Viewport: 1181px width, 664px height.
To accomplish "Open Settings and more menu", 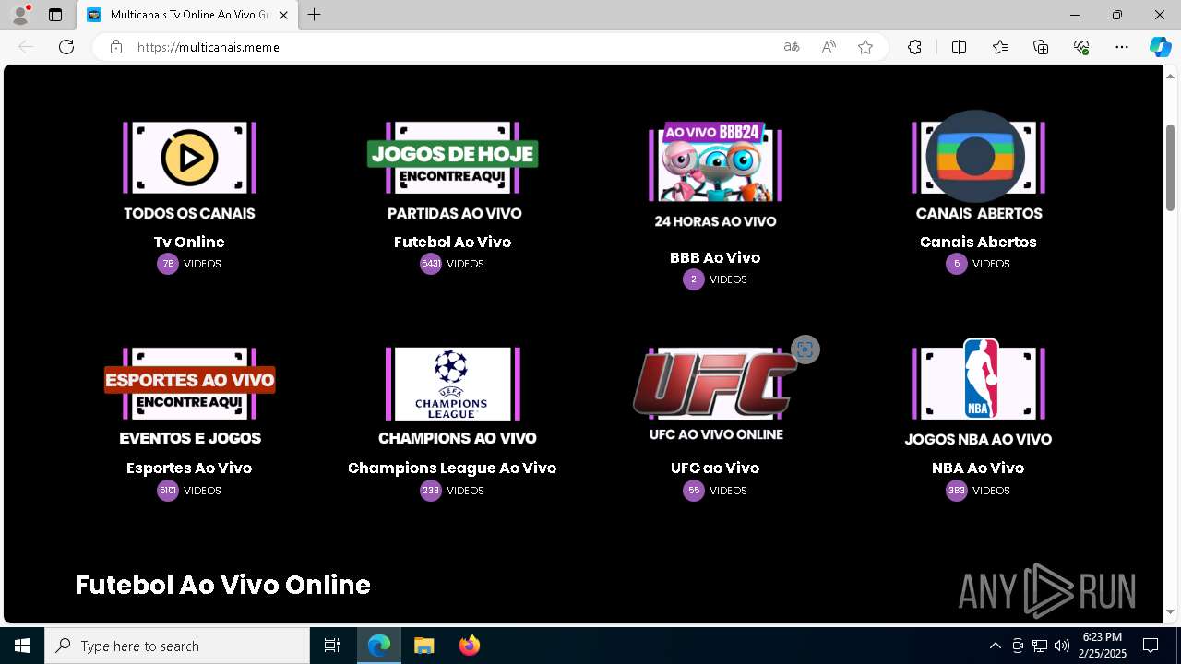I will pos(1122,47).
